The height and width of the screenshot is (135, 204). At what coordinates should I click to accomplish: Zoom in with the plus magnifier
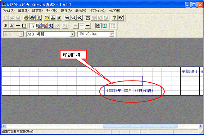pyautogui.click(x=67, y=18)
